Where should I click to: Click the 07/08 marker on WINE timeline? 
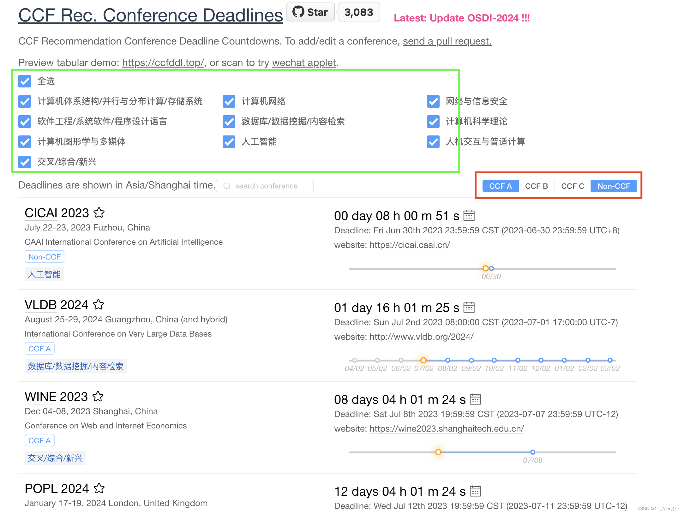pos(533,452)
